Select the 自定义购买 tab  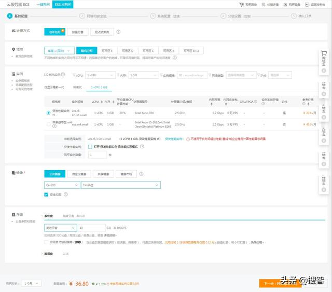point(63,5)
